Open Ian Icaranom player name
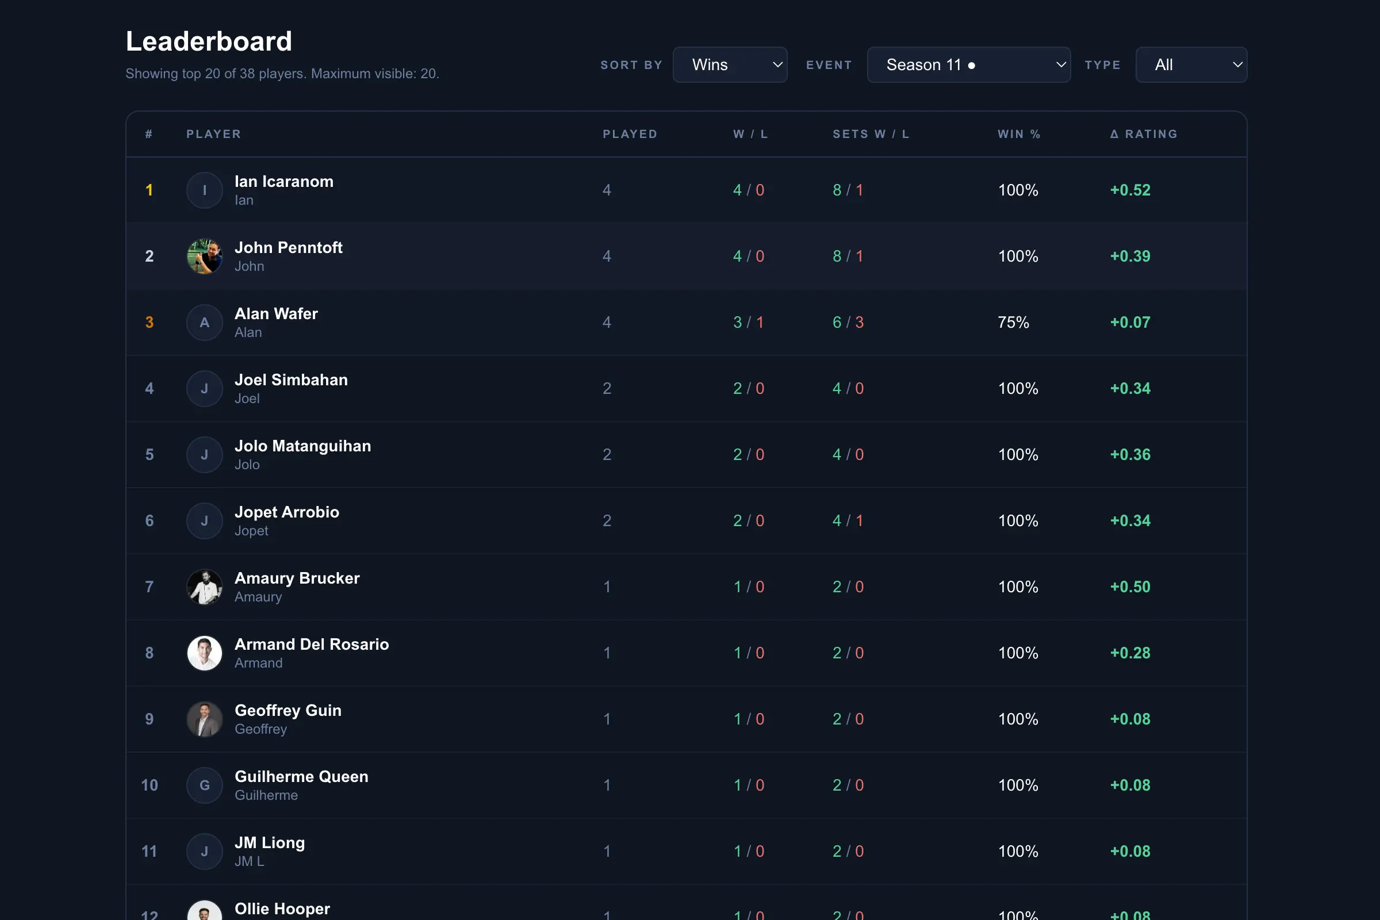 point(284,181)
